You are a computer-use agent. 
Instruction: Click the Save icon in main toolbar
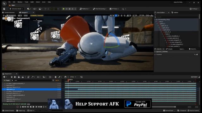coord(4,9)
